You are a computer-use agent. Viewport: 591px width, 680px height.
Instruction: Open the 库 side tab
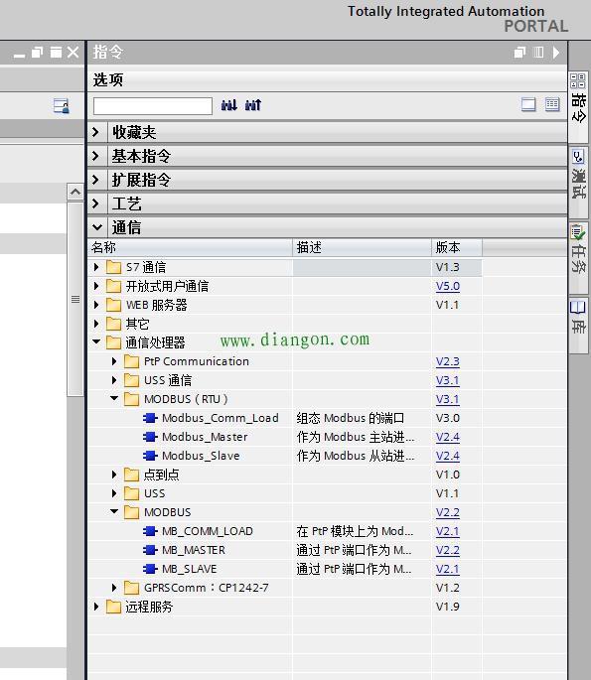coord(579,325)
